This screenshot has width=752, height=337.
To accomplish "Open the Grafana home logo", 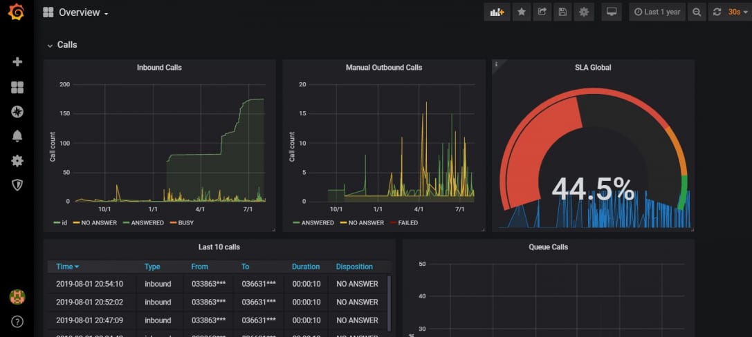I will coord(17,12).
